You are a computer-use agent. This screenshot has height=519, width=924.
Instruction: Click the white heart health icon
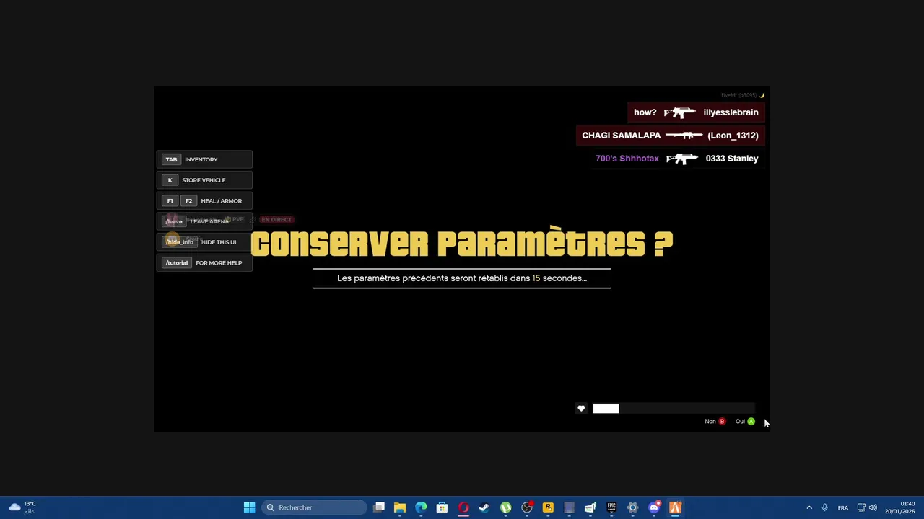[581, 409]
